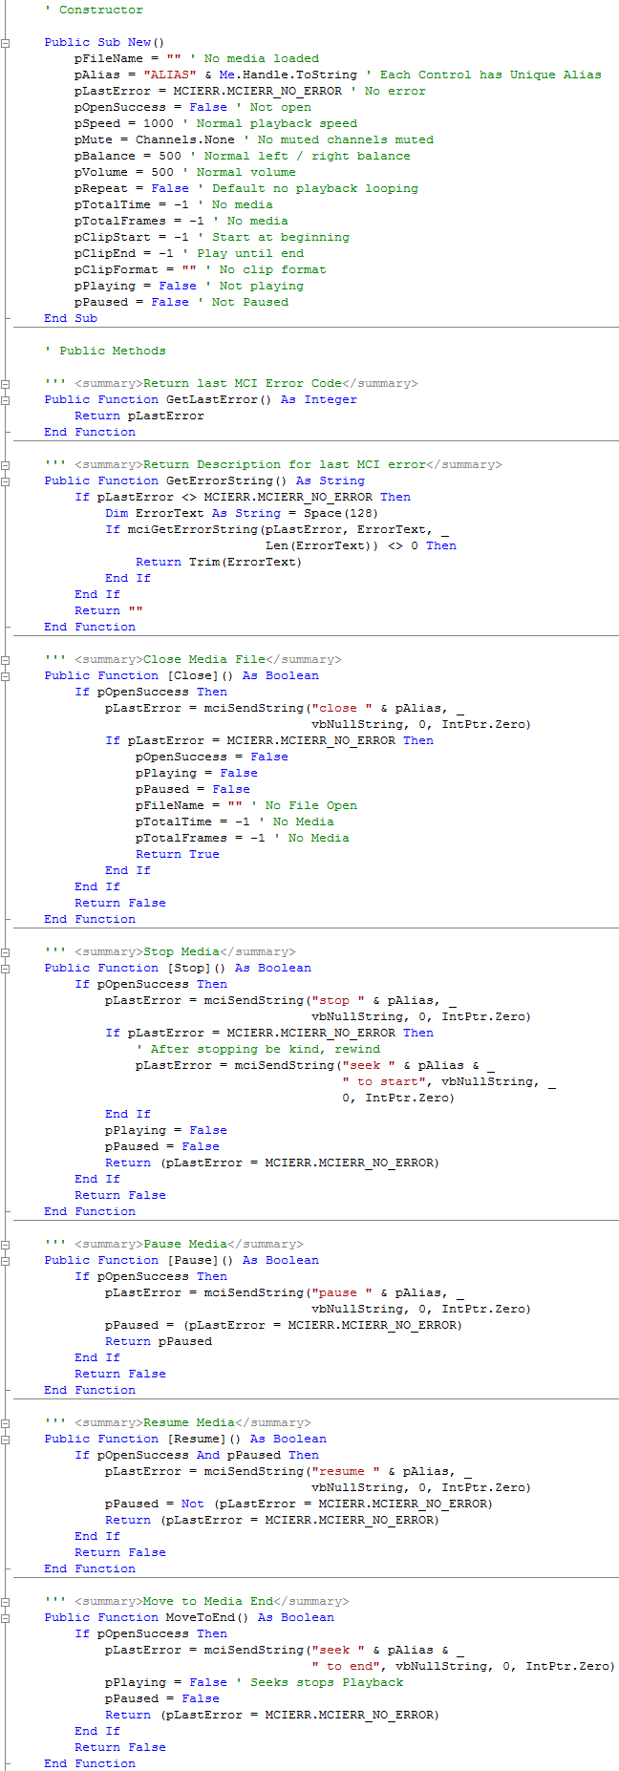The height and width of the screenshot is (1771, 619).
Task: Click the pRepeat = False line
Action: (246, 188)
